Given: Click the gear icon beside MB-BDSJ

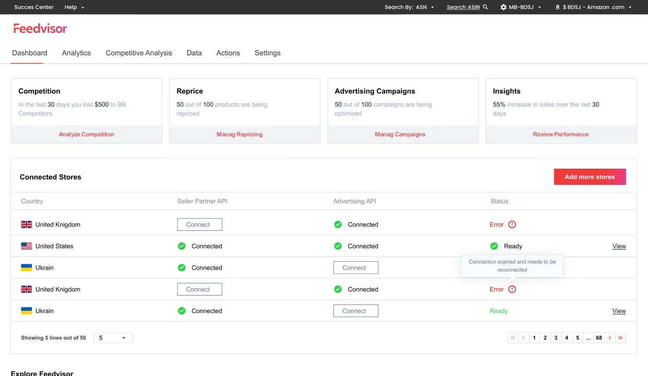Looking at the screenshot, I should point(504,7).
